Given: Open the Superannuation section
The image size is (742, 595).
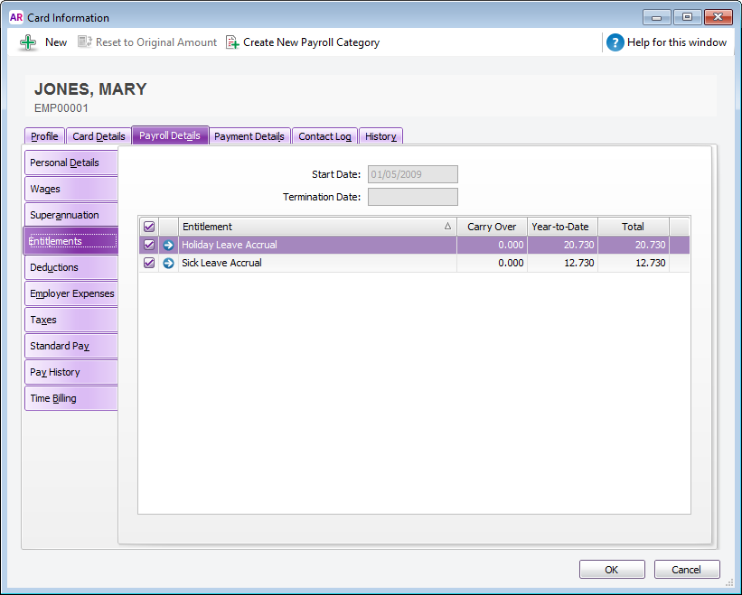Looking at the screenshot, I should [70, 215].
